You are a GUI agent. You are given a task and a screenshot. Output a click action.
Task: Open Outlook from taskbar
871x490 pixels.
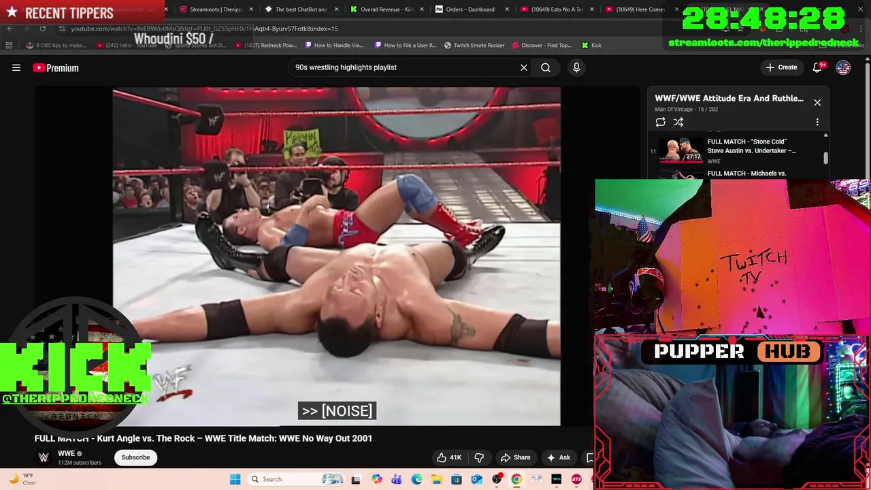point(476,479)
